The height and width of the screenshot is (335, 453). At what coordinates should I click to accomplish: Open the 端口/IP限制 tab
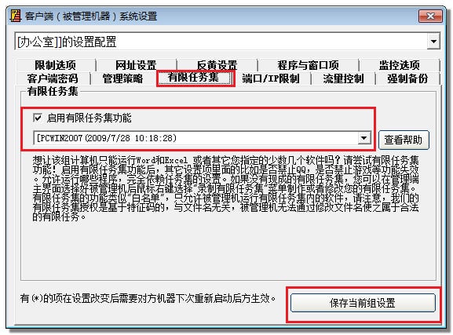click(x=271, y=78)
